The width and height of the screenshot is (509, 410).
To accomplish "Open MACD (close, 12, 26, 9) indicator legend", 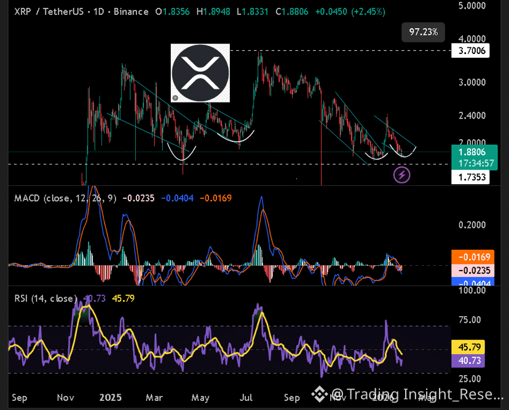I will [x=62, y=198].
